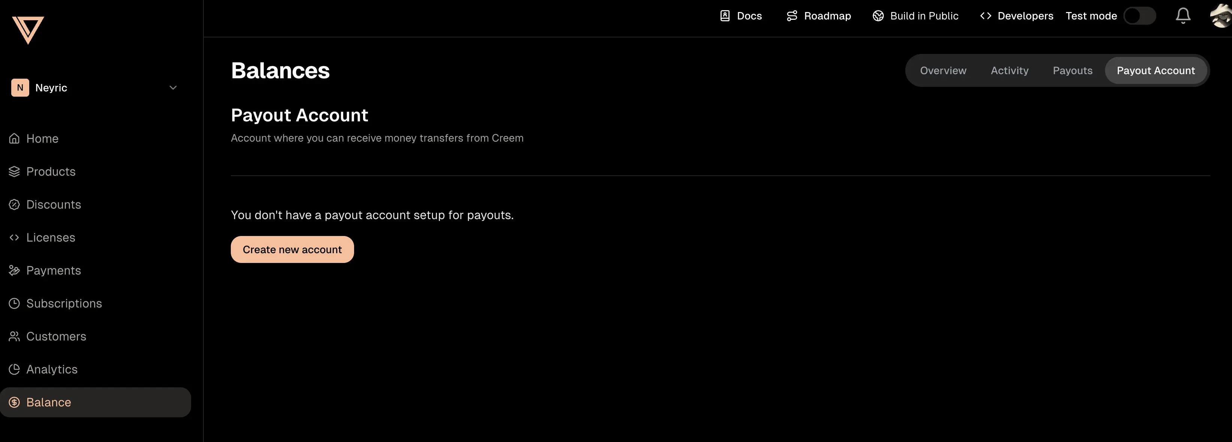Click Create new account button
The width and height of the screenshot is (1232, 442).
pyautogui.click(x=292, y=250)
